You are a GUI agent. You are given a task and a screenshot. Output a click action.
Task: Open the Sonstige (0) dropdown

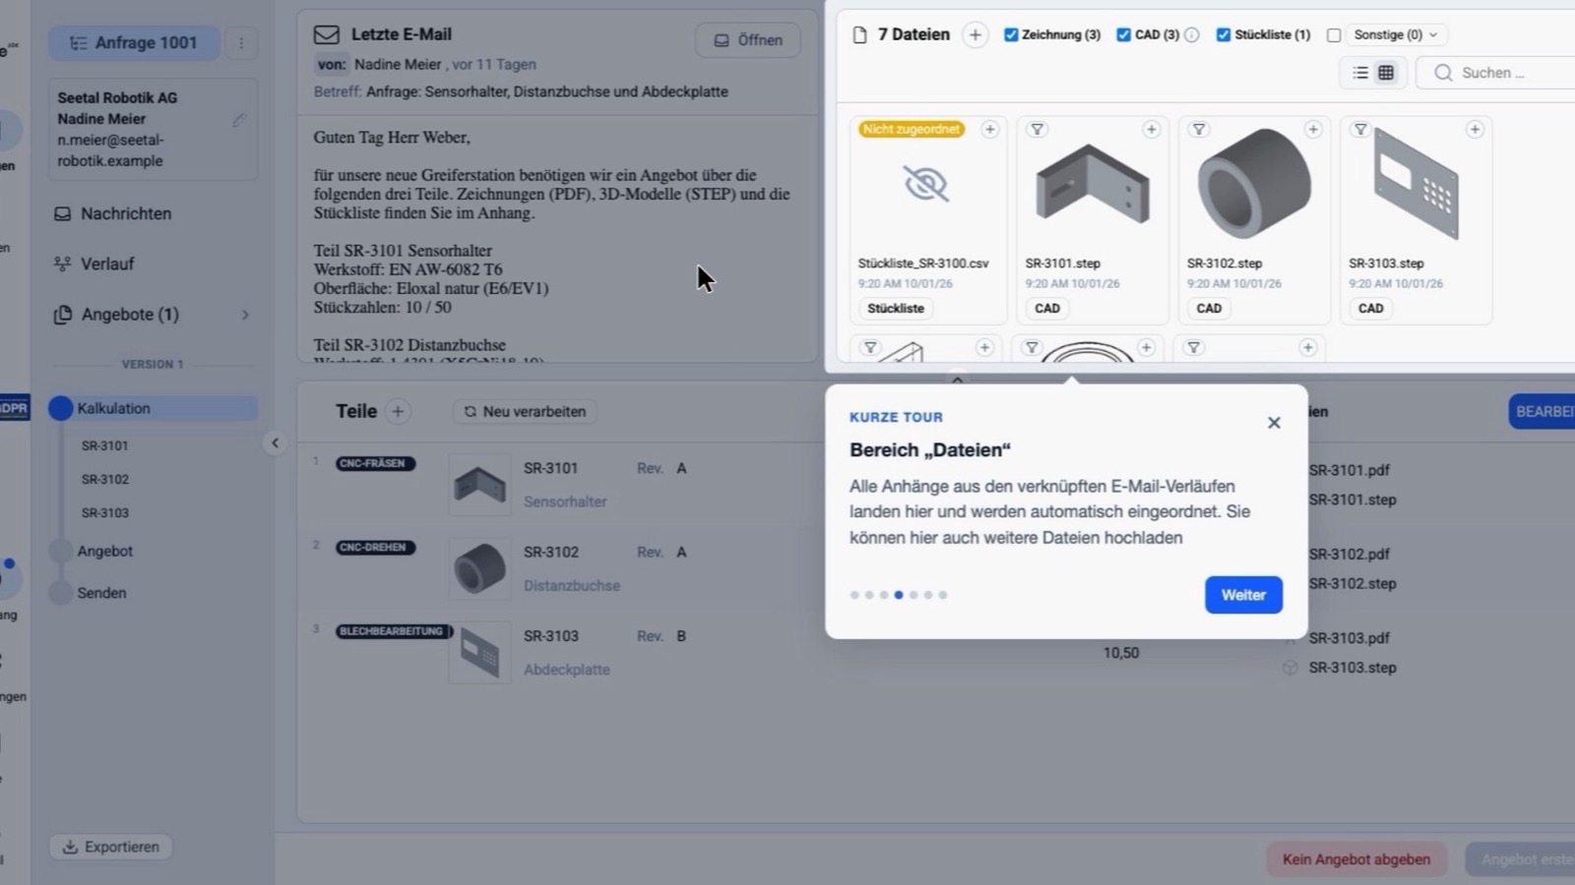coord(1395,34)
